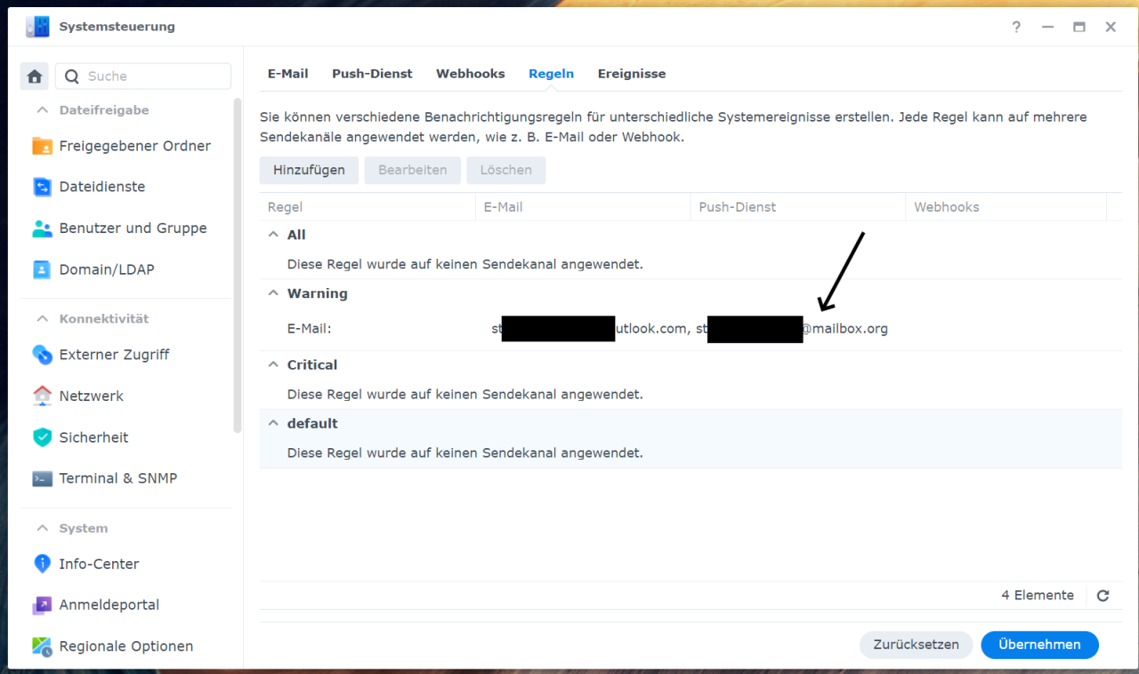Image resolution: width=1139 pixels, height=674 pixels.
Task: Switch to the Webhooks tab
Action: [x=470, y=74]
